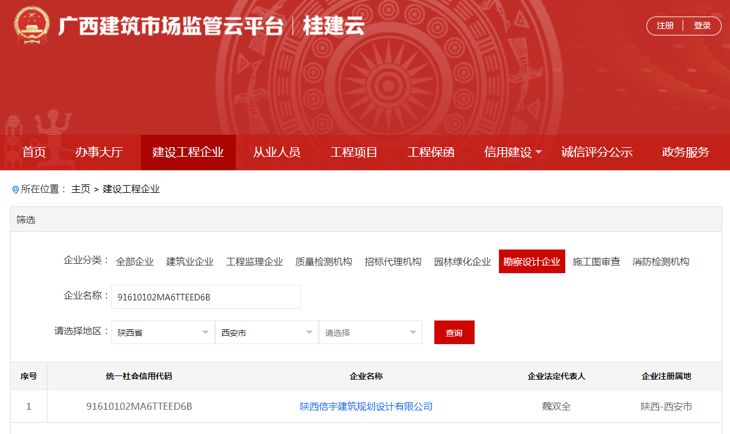Open the 信用建设 menu via its arrow icon
This screenshot has height=434, width=730.
(x=540, y=152)
